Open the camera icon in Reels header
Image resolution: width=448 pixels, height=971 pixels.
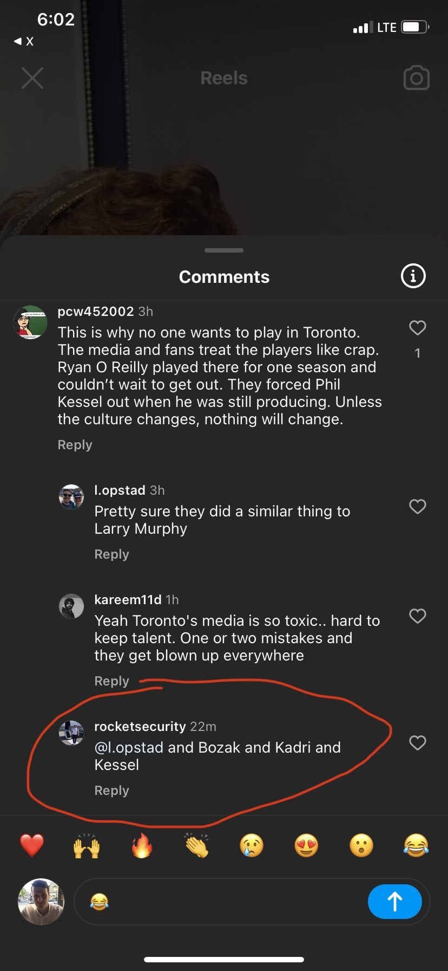(x=416, y=78)
